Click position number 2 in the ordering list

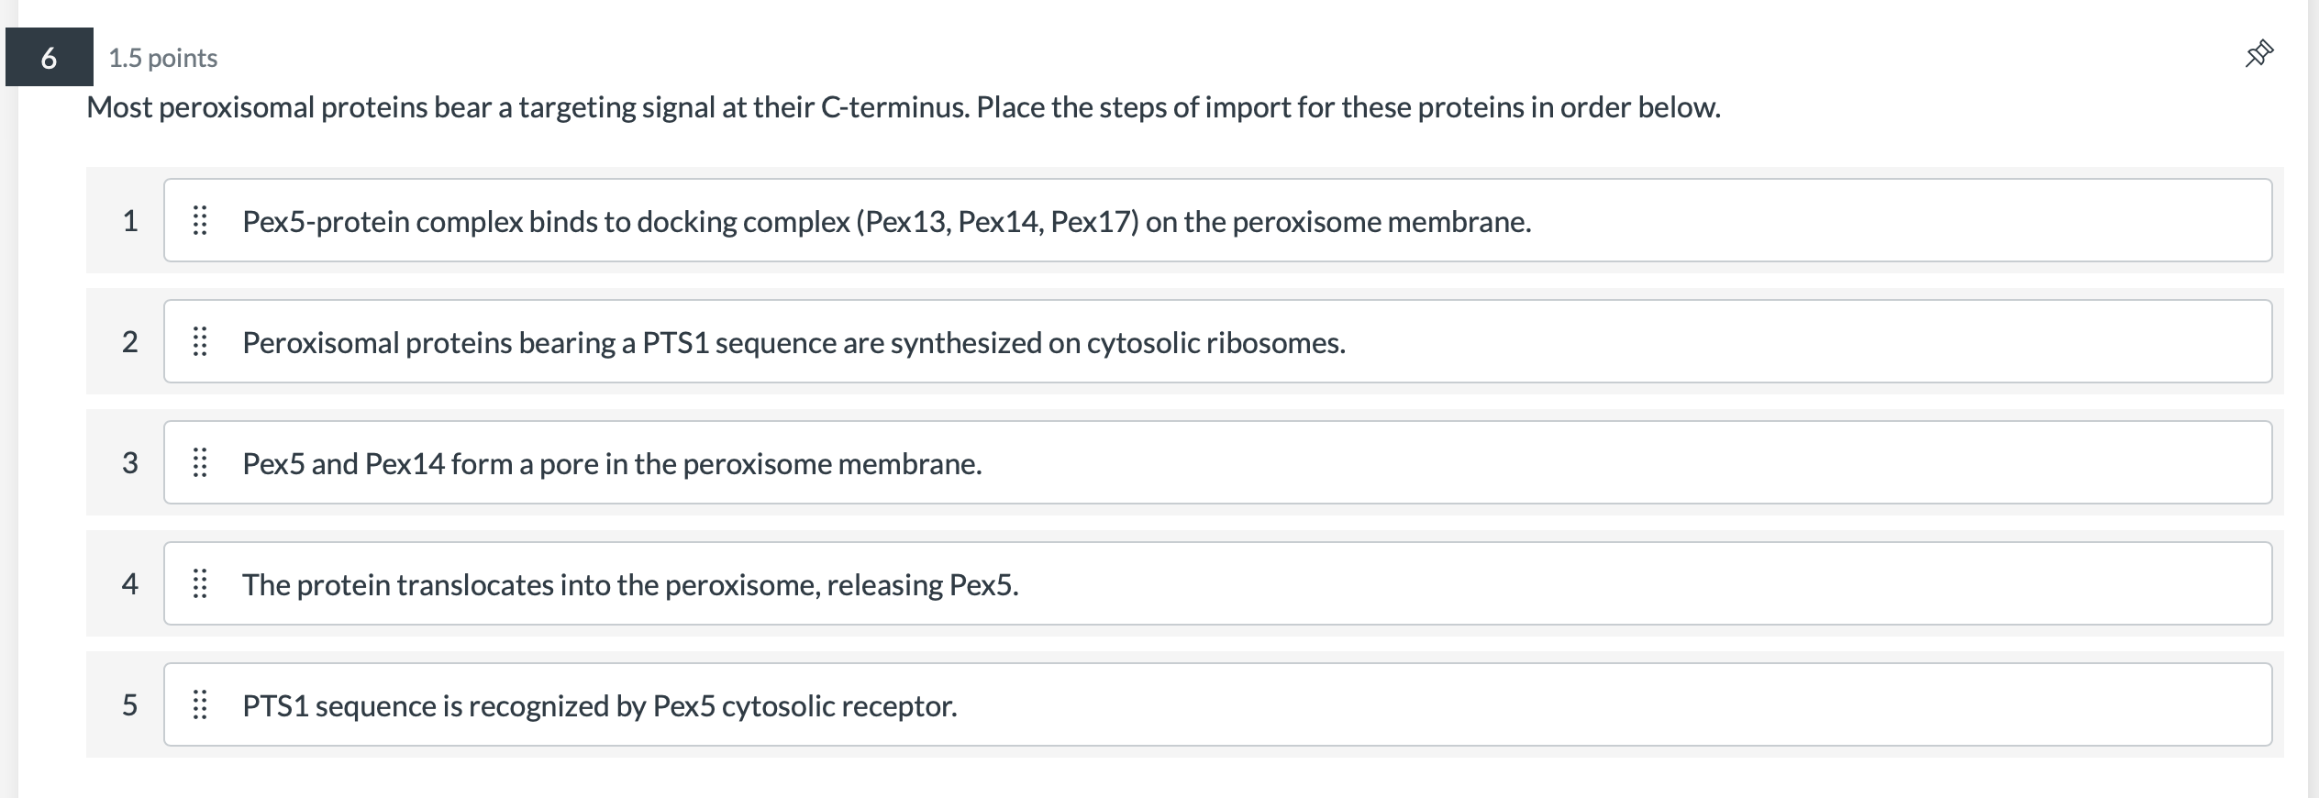pos(130,342)
